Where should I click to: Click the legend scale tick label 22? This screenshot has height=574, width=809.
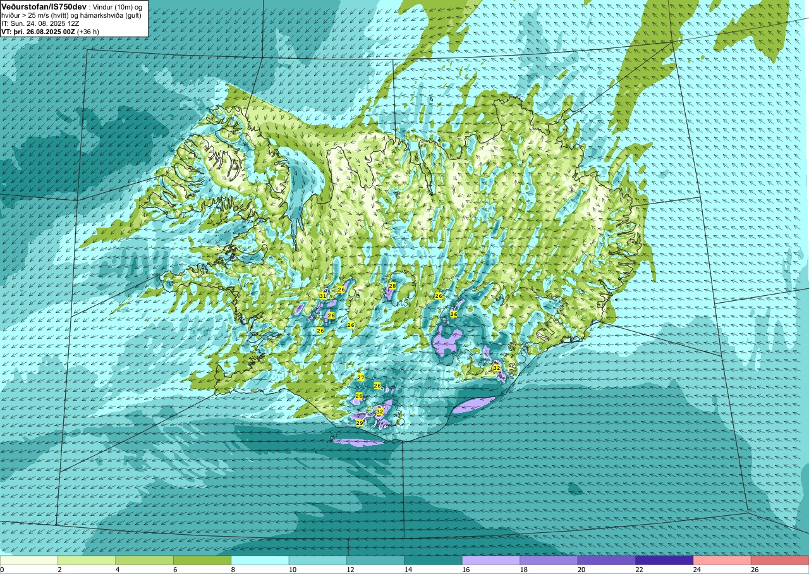coord(640,570)
